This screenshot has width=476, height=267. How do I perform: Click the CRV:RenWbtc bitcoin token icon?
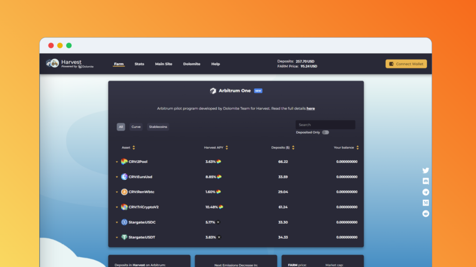coord(124,192)
